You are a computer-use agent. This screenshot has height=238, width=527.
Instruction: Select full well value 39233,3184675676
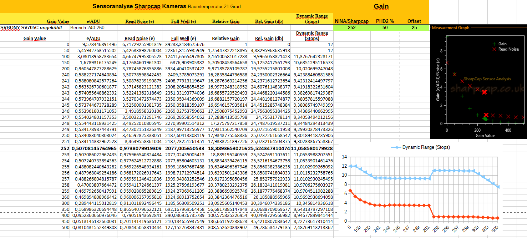184,44
